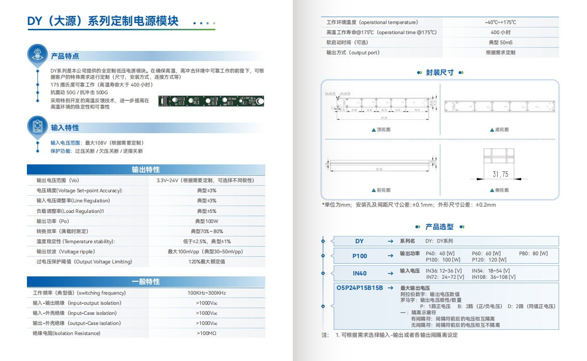Screen dimensions: 587x361
Task: Click the 输出特性 table header
Action: (x=146, y=170)
